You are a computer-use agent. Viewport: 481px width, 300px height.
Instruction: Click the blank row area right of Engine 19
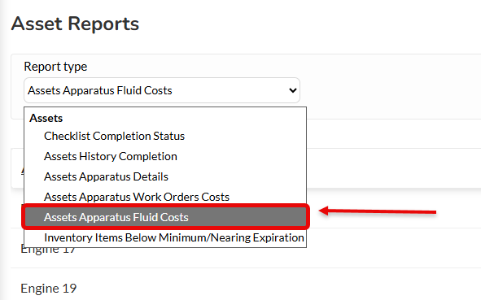[276, 288]
